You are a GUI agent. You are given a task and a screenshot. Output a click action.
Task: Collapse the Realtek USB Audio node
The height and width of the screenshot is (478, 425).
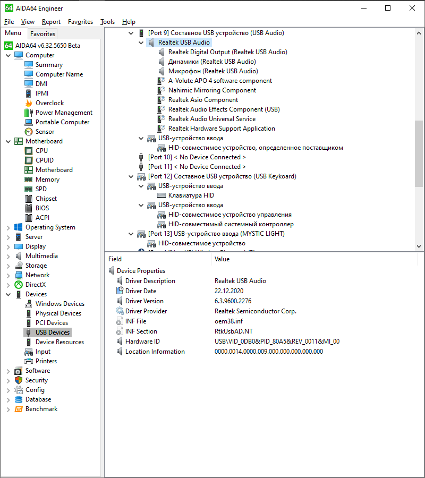point(141,42)
